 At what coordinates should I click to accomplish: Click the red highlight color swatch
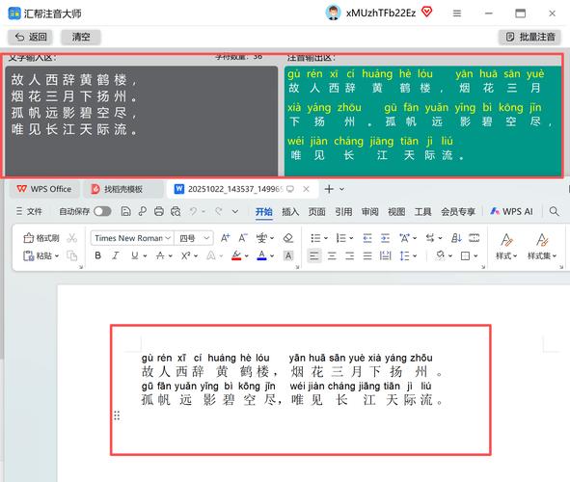tap(236, 255)
